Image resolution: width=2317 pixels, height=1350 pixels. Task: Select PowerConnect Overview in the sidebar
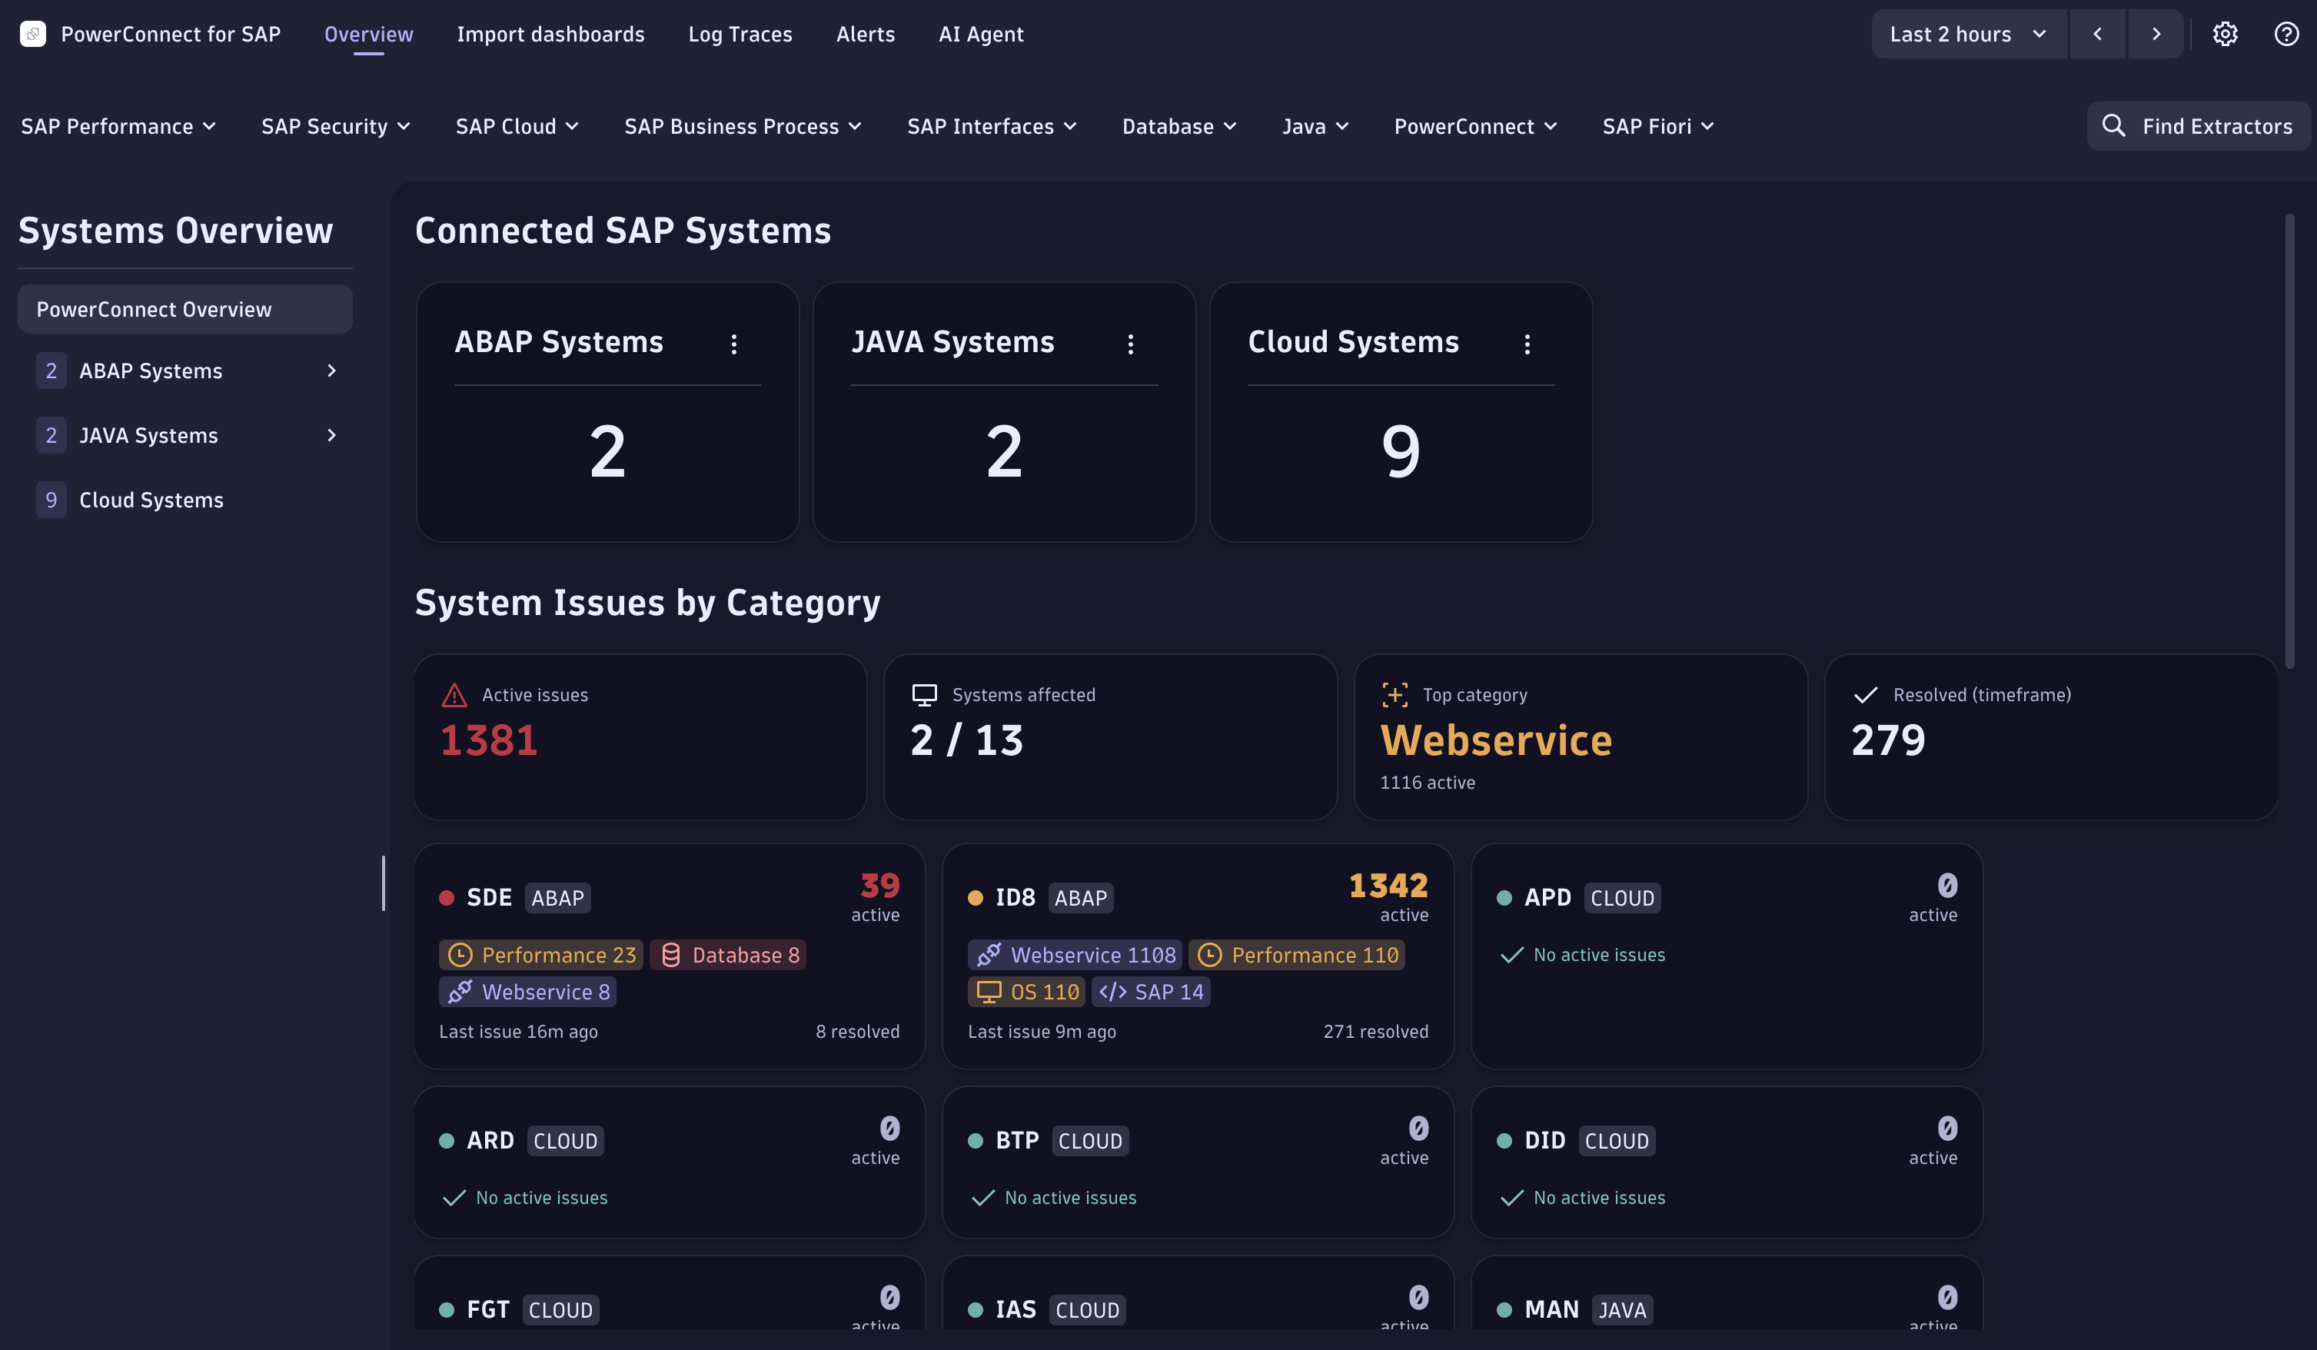[x=184, y=309]
